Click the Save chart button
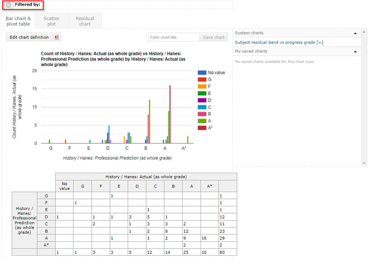The height and width of the screenshot is (260, 370). tap(214, 37)
